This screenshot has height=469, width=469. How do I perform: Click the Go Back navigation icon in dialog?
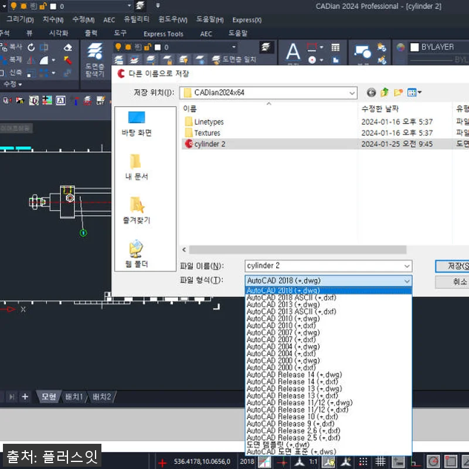[x=372, y=92]
